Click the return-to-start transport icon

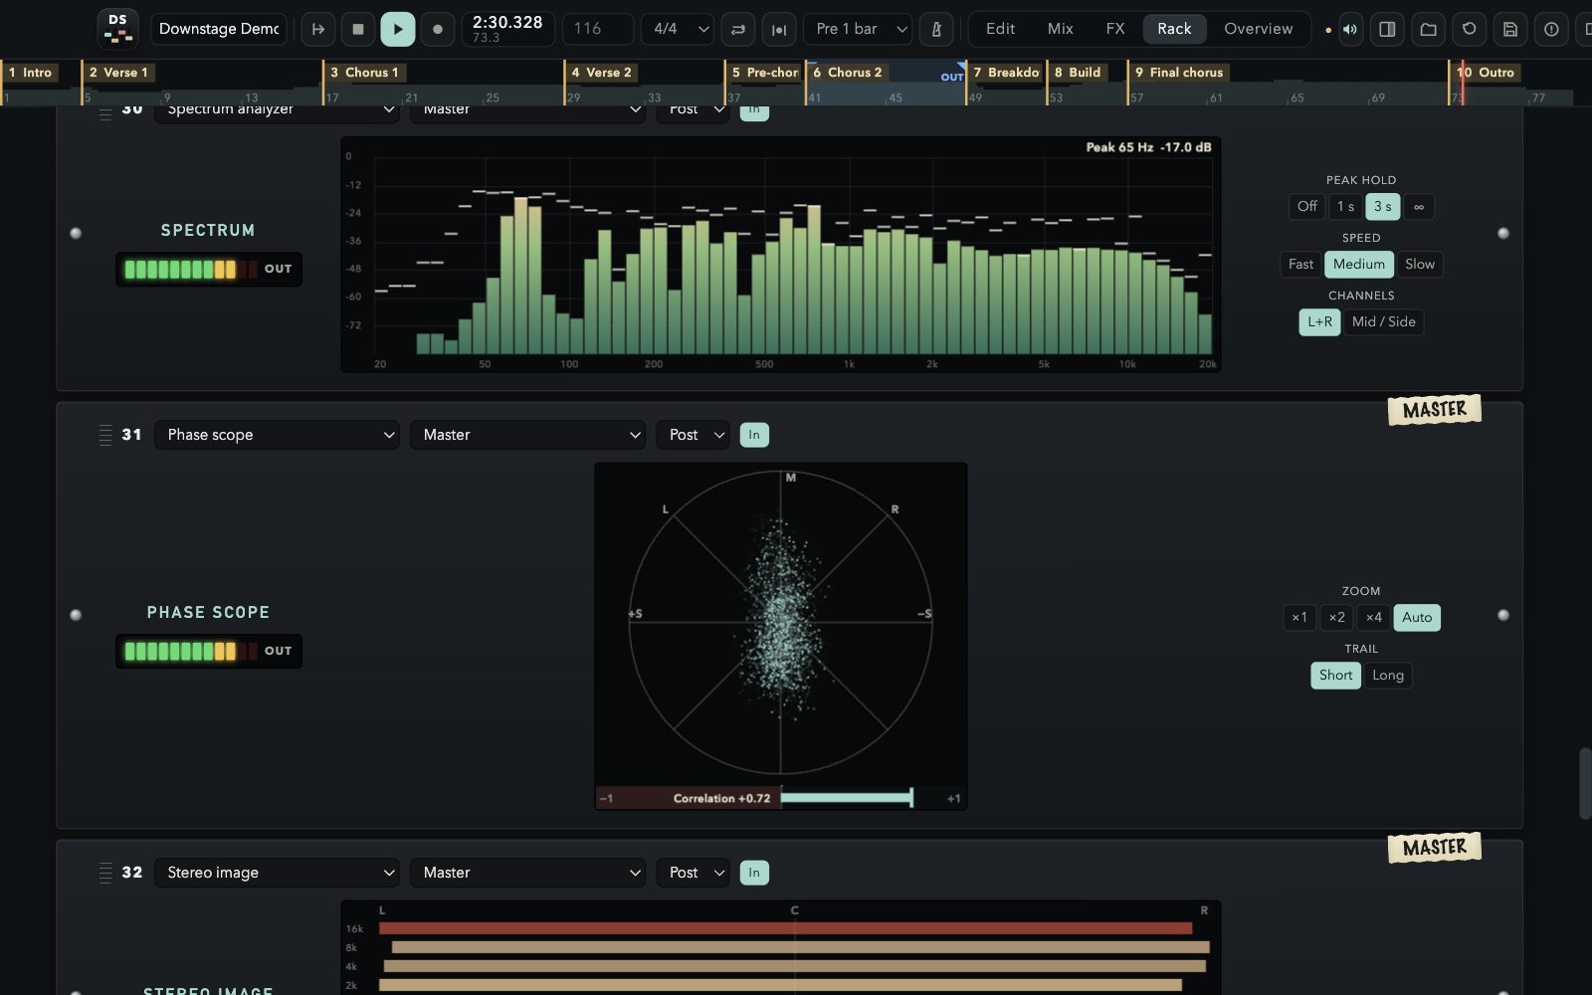pyautogui.click(x=318, y=29)
